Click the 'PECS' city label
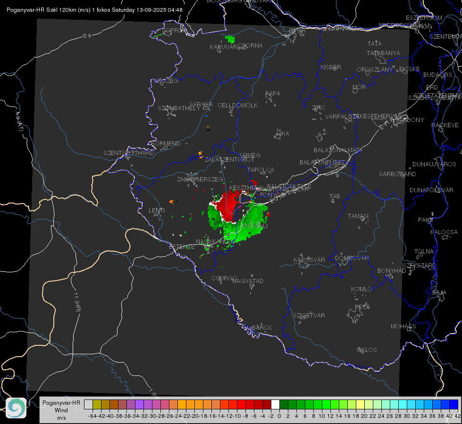Viewport: 462px width, 424px height. pos(362,307)
